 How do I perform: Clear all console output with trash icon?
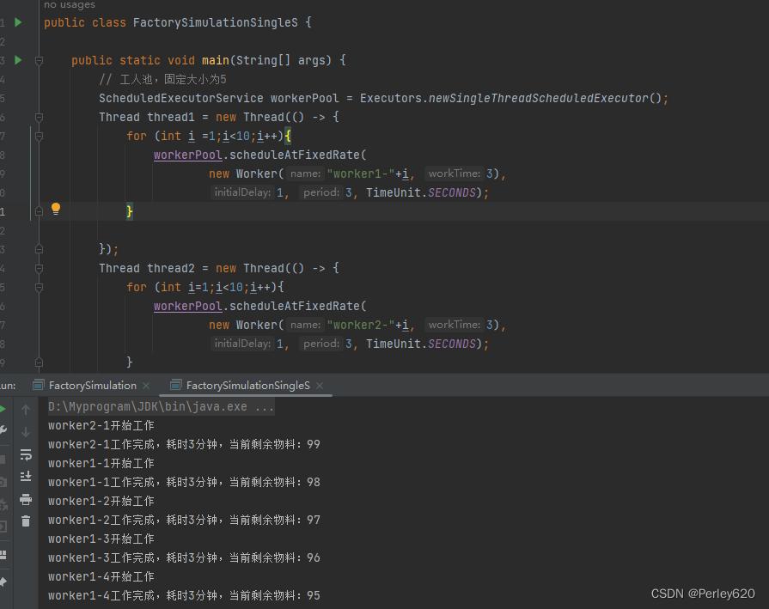tap(26, 521)
